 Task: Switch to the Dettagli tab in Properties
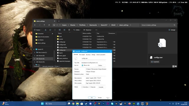pyautogui.click(x=93, y=55)
